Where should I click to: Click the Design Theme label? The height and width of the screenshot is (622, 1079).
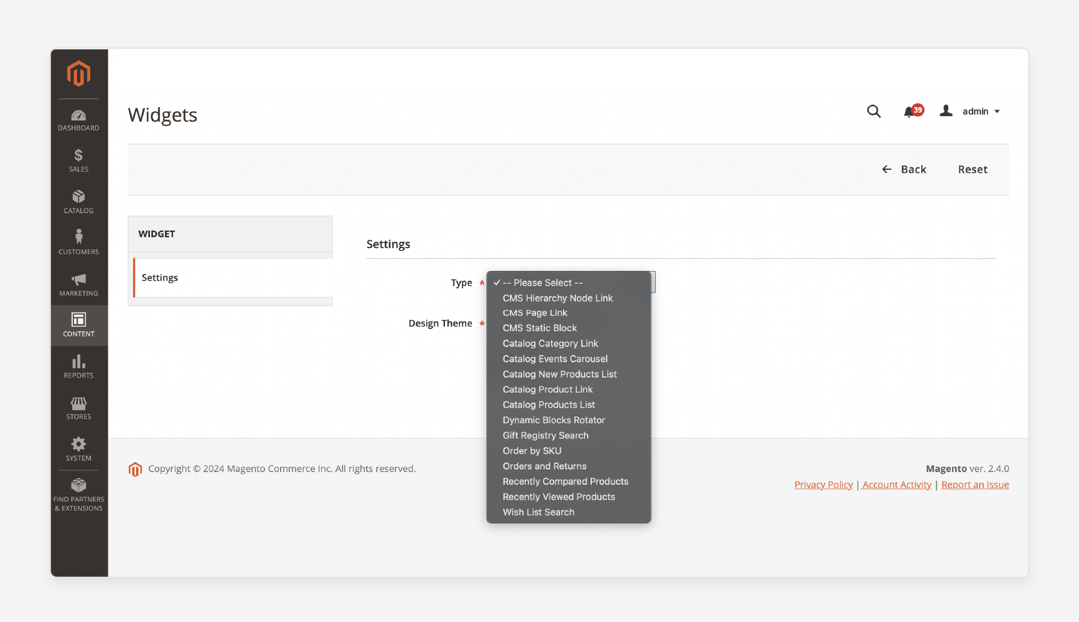(x=440, y=324)
